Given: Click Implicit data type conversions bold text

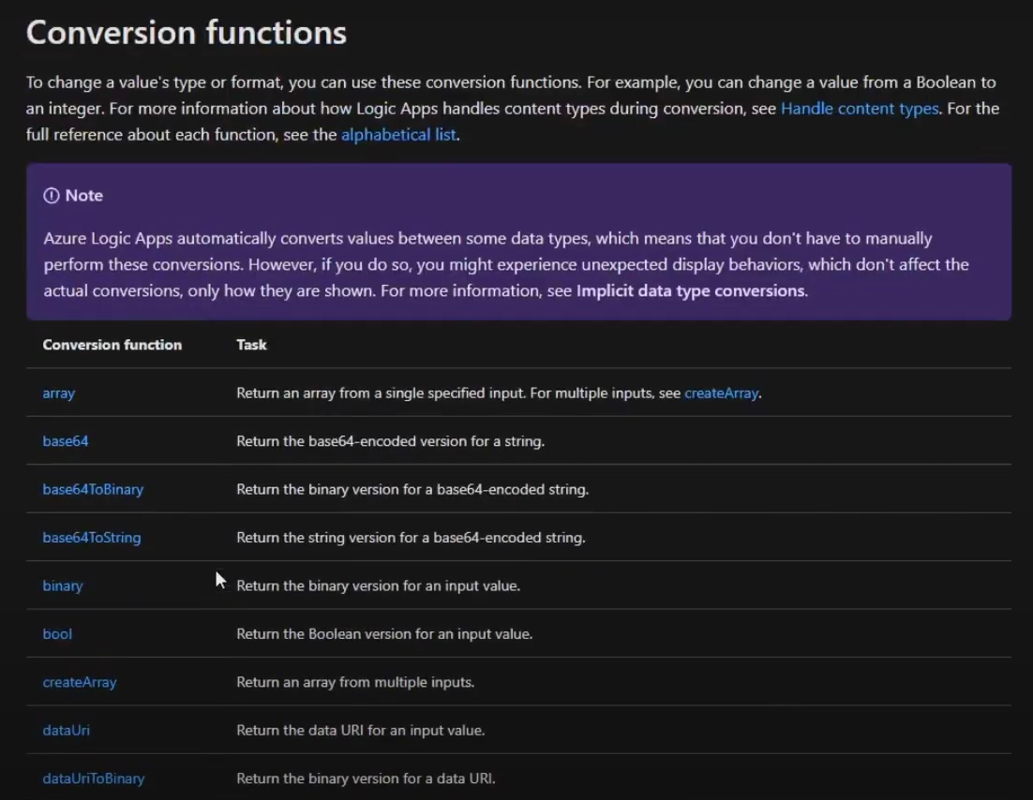Looking at the screenshot, I should tap(691, 290).
